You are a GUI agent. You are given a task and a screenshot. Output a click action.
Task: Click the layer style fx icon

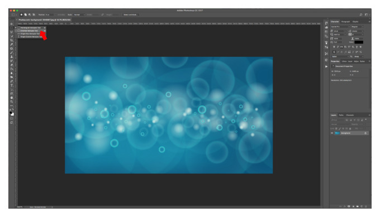[344, 206]
